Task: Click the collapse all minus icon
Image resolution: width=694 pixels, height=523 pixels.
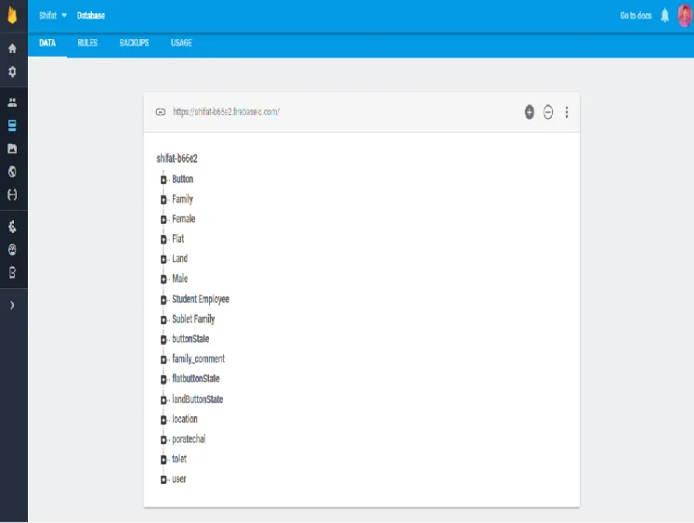Action: (x=548, y=112)
